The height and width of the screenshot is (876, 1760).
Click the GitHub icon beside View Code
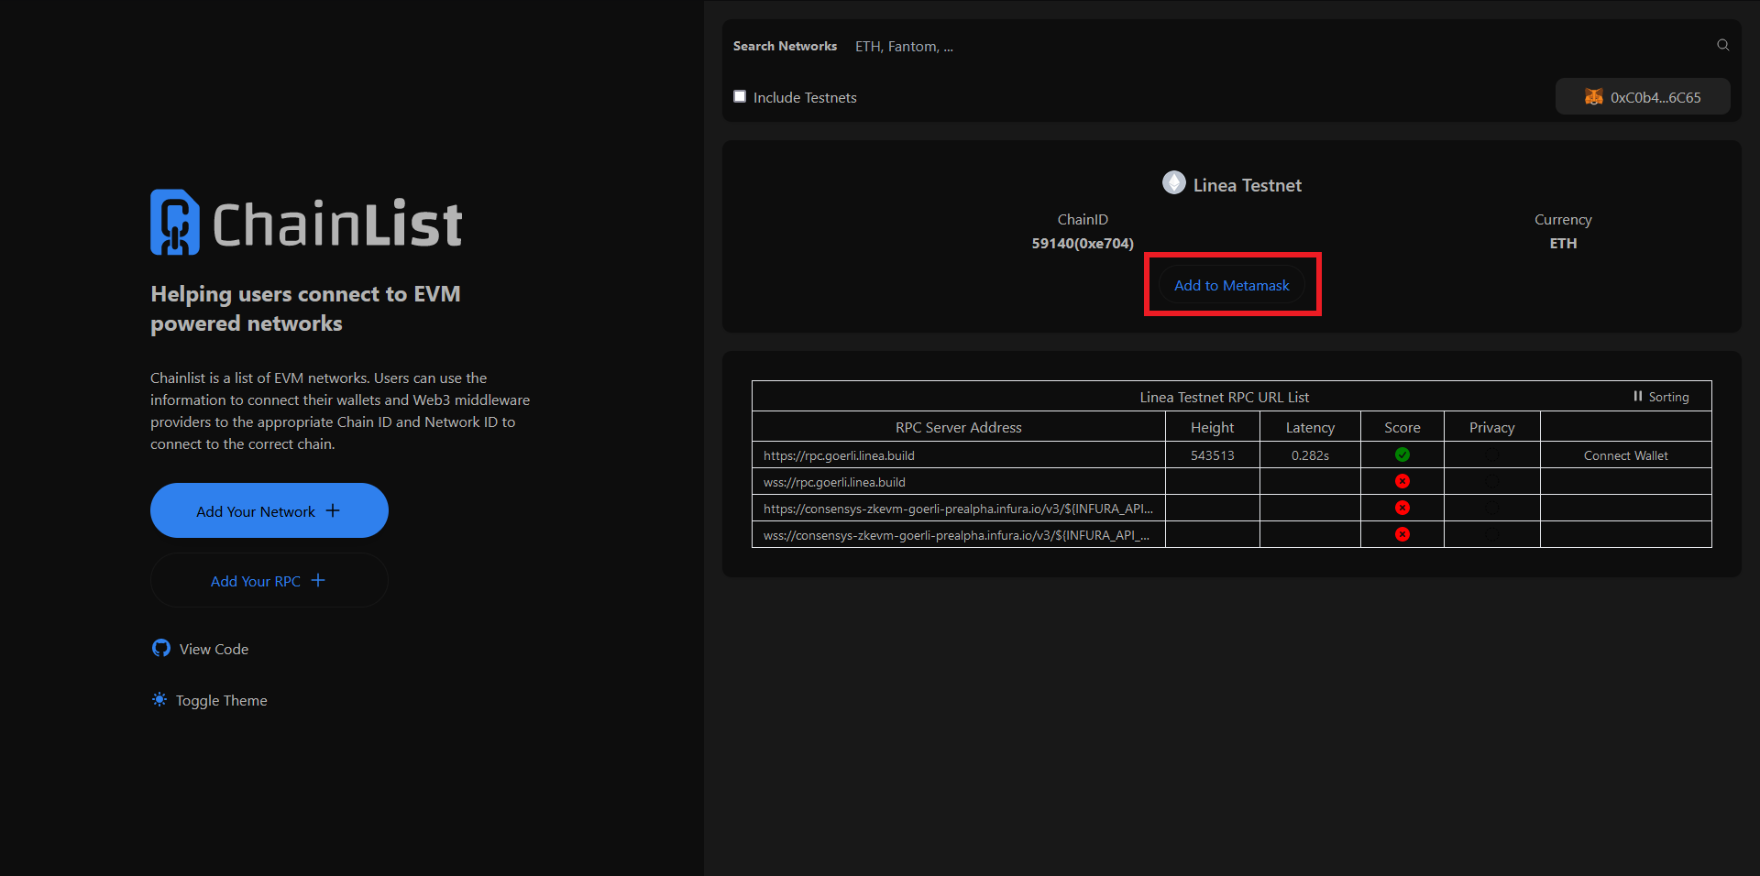tap(161, 649)
